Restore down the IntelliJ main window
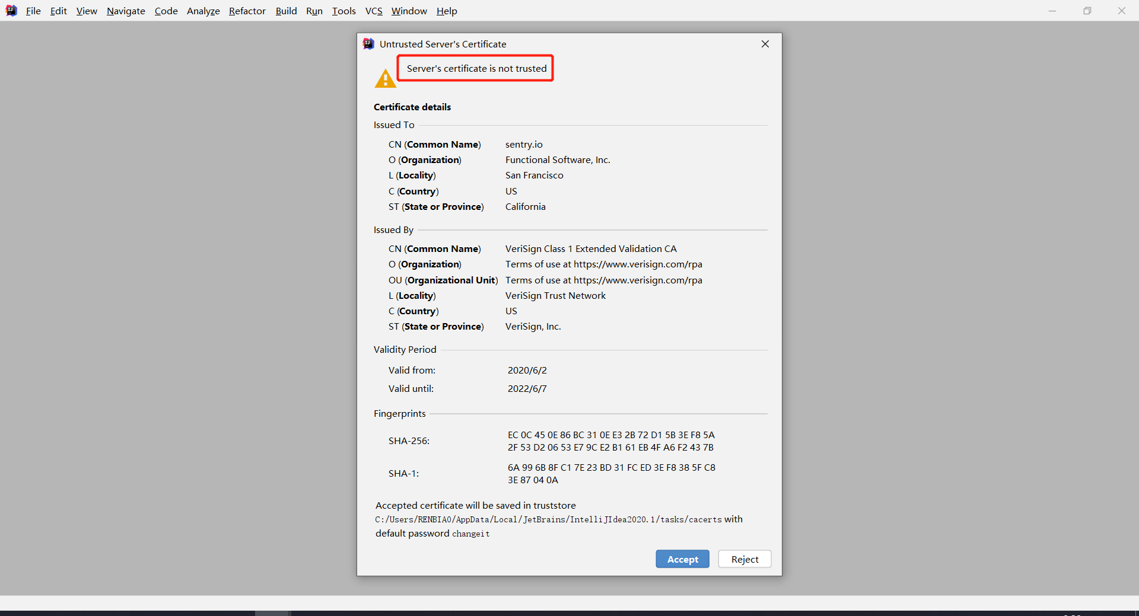 coord(1087,11)
